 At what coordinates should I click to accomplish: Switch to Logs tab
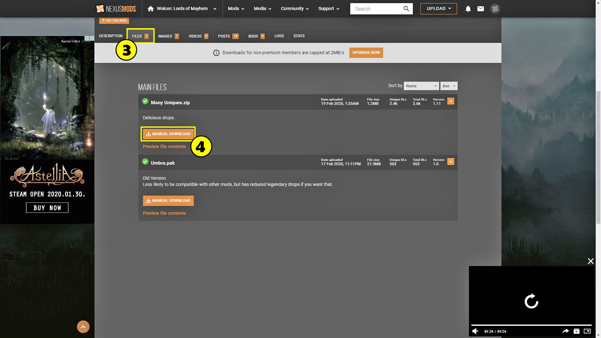tap(279, 36)
